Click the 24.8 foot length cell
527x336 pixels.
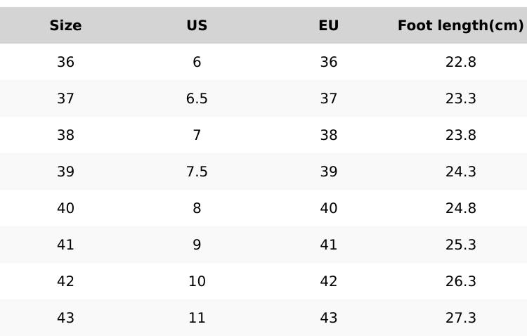[x=460, y=209]
